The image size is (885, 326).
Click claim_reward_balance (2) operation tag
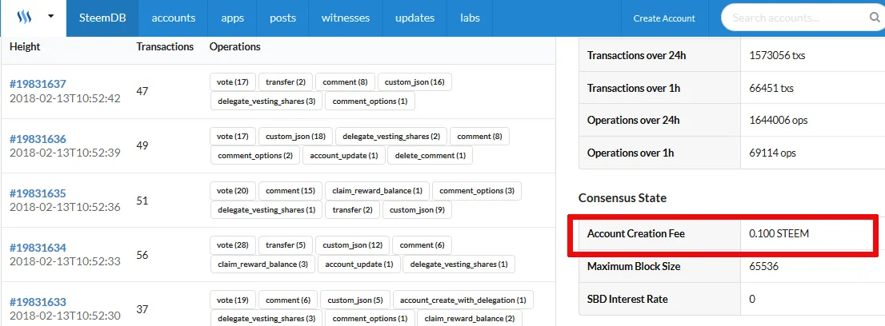(470, 319)
